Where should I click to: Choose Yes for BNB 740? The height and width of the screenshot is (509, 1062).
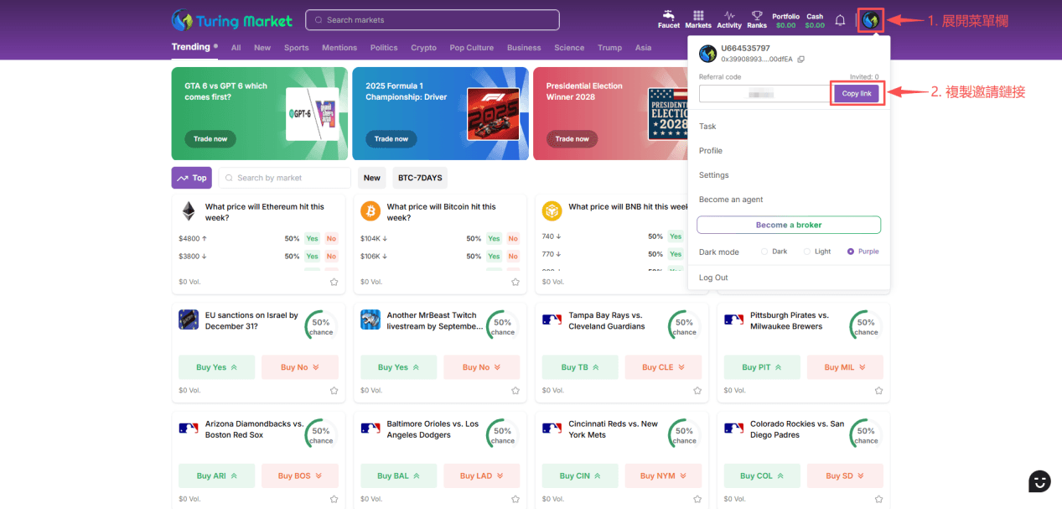[676, 236]
